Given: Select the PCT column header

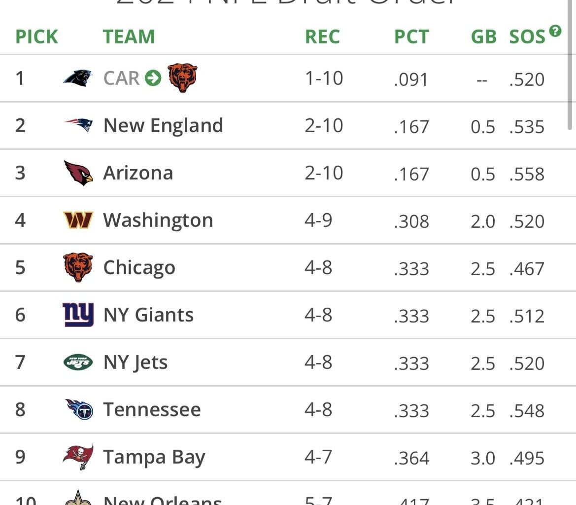Looking at the screenshot, I should coord(411,36).
